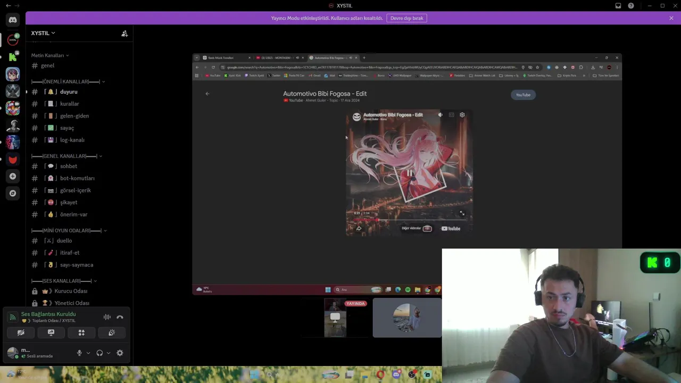681x383 pixels.
Task: Select the YAYINDA stream thumbnail
Action: pyautogui.click(x=335, y=318)
